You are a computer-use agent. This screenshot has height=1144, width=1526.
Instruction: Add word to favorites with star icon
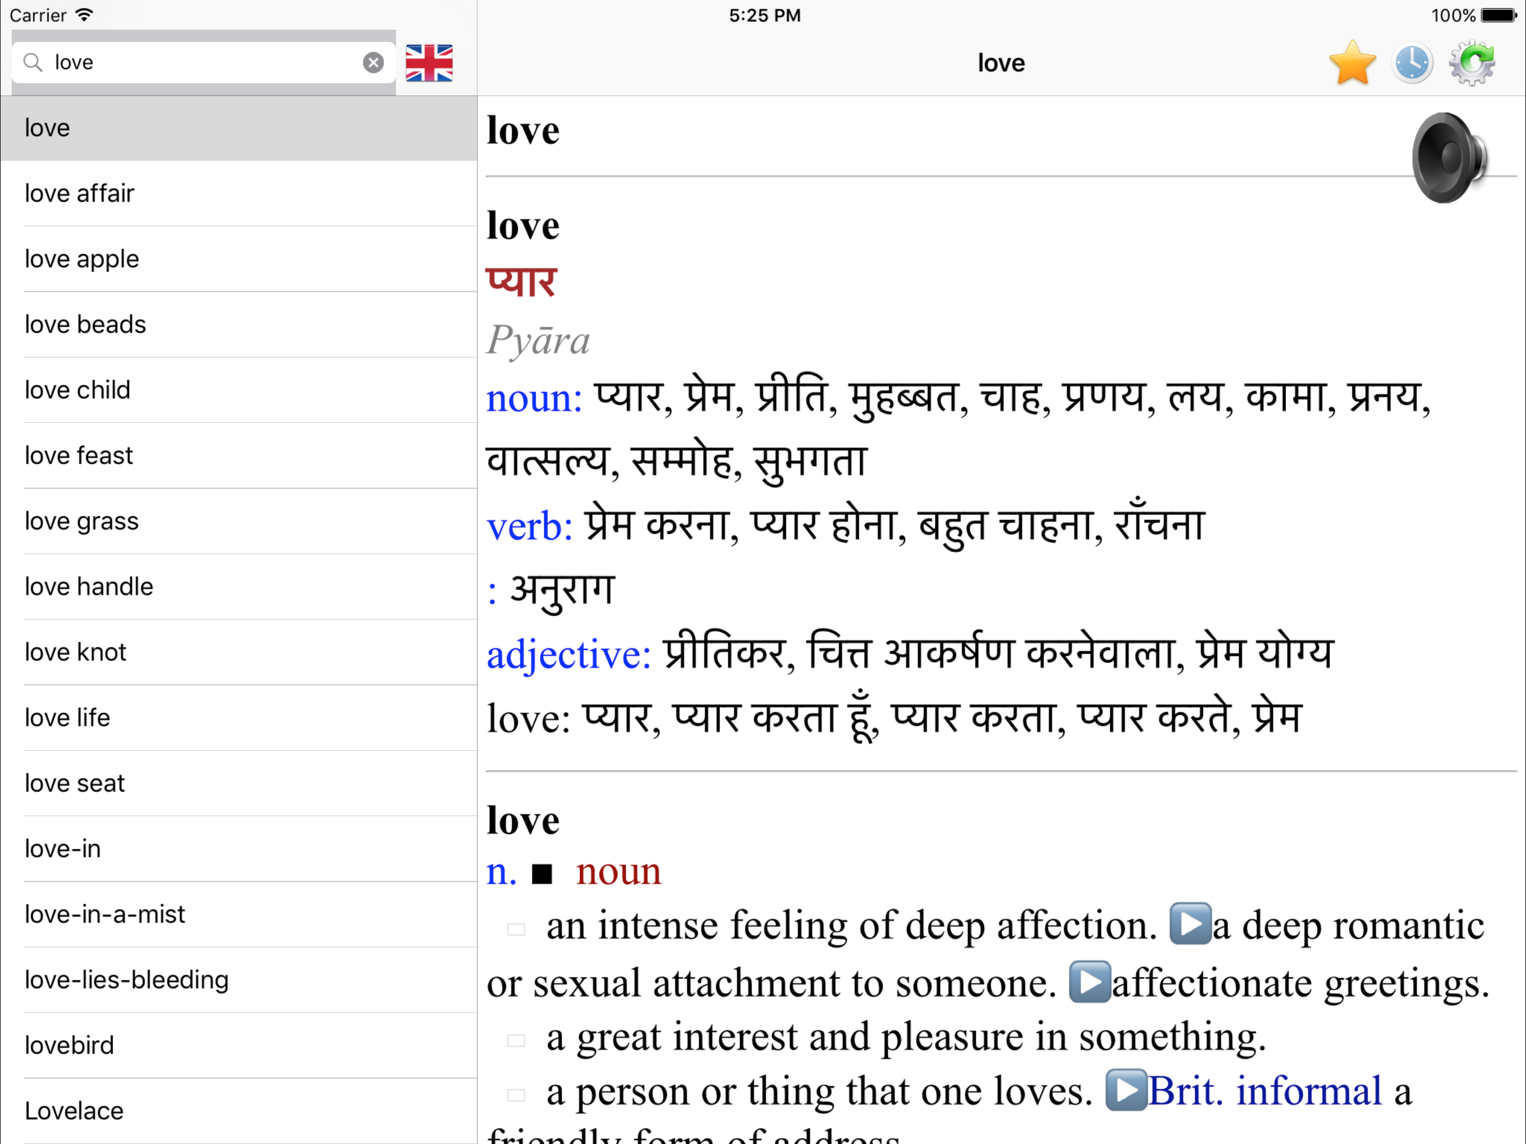coord(1352,63)
